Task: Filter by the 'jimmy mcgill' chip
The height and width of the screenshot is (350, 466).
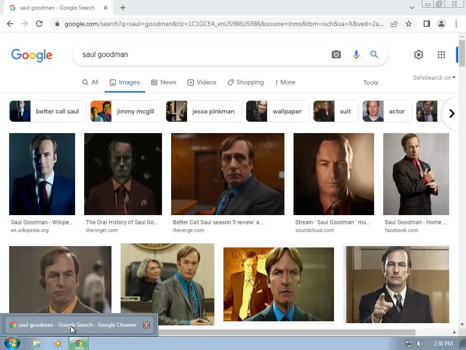Action: pos(126,111)
